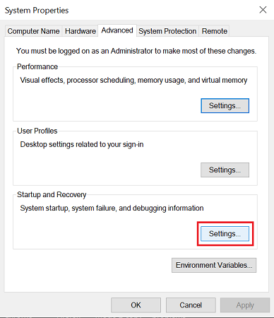Close the System Properties window
Screen dimensions: 274x318
coord(263,10)
